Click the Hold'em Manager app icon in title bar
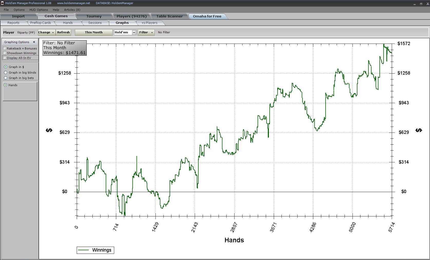The height and width of the screenshot is (260, 430). tap(2, 3)
